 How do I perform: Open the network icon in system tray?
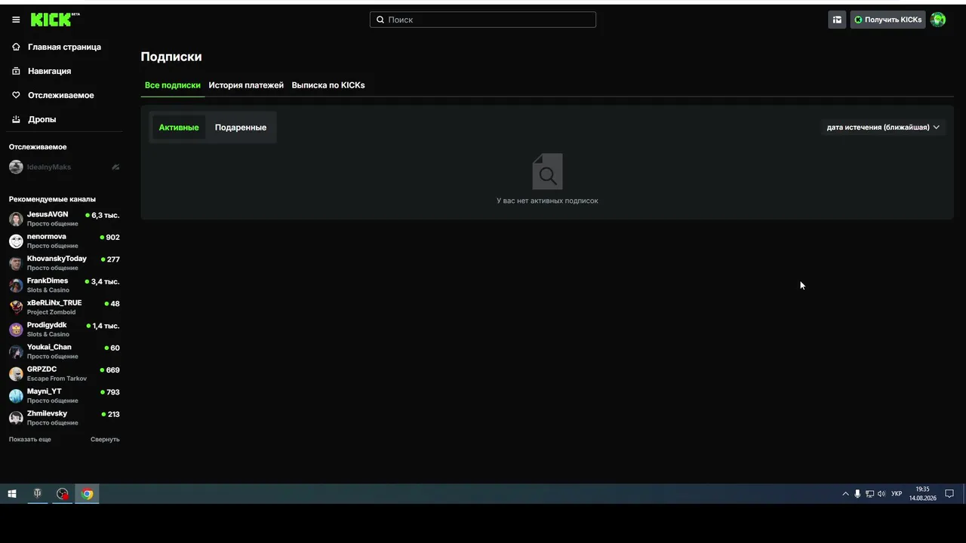click(869, 494)
